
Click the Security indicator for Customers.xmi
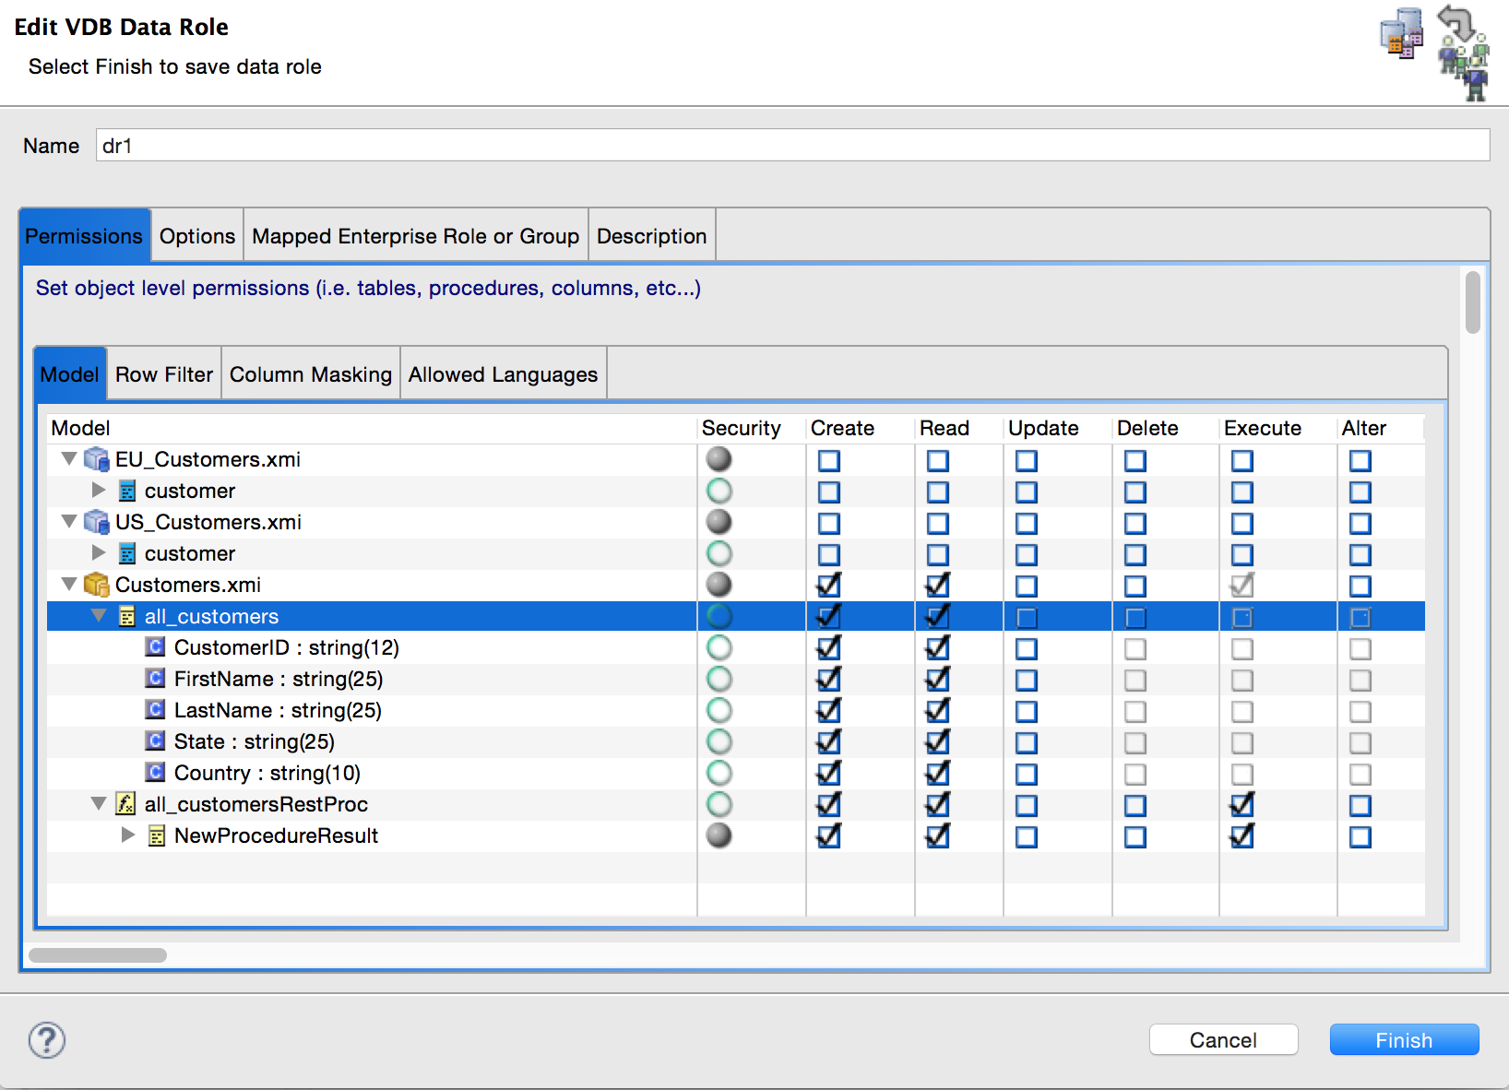click(x=719, y=585)
